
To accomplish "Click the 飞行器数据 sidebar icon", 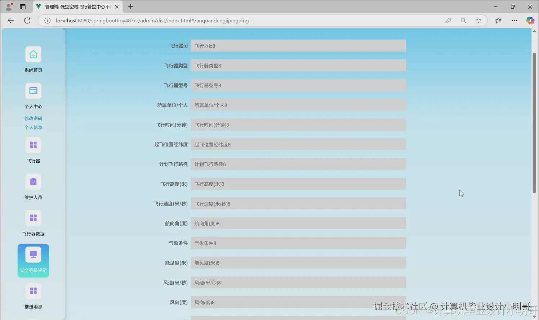I will coord(33,218).
